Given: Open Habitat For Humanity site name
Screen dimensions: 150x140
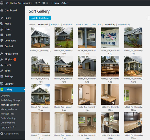Looking at the screenshot, I should click(x=21, y=3).
